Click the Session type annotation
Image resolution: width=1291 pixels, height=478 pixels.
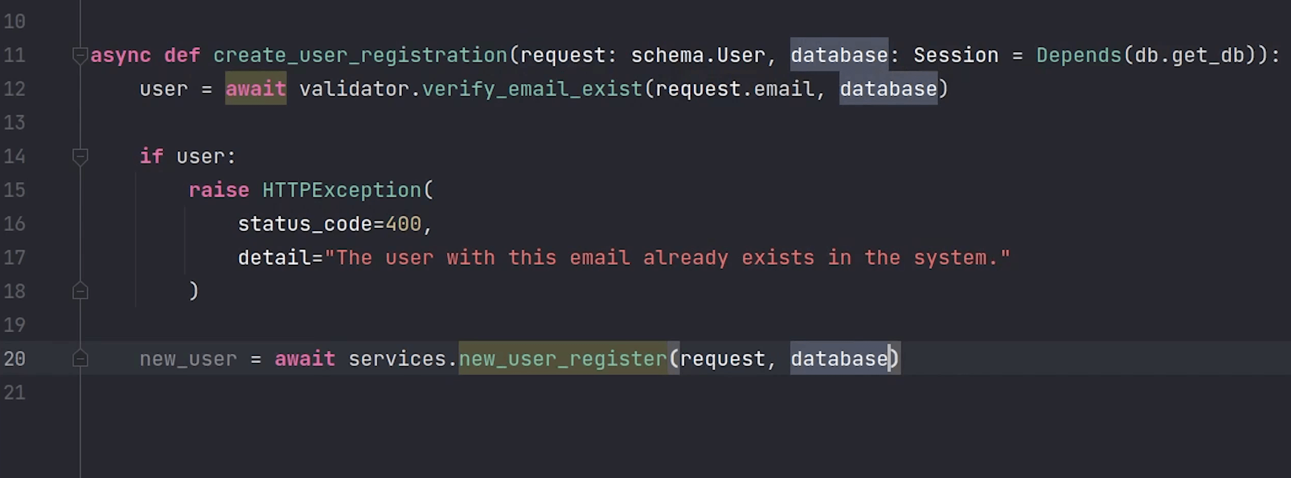tap(956, 55)
